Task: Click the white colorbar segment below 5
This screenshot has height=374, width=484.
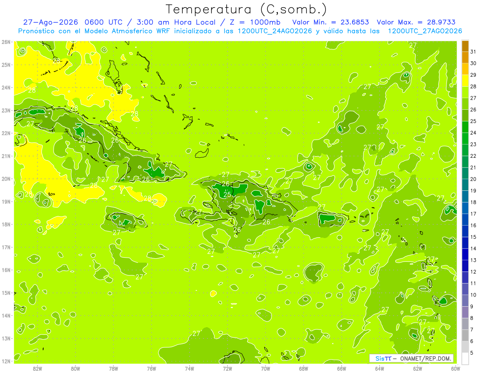Action: click(x=465, y=358)
